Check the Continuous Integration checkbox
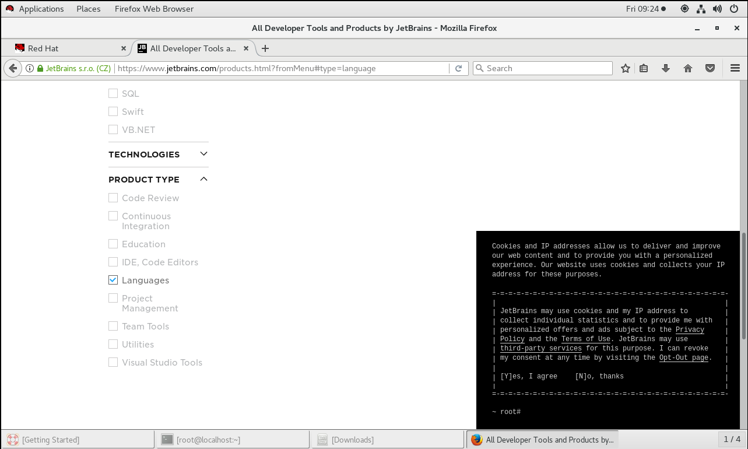The height and width of the screenshot is (449, 748). (x=113, y=216)
